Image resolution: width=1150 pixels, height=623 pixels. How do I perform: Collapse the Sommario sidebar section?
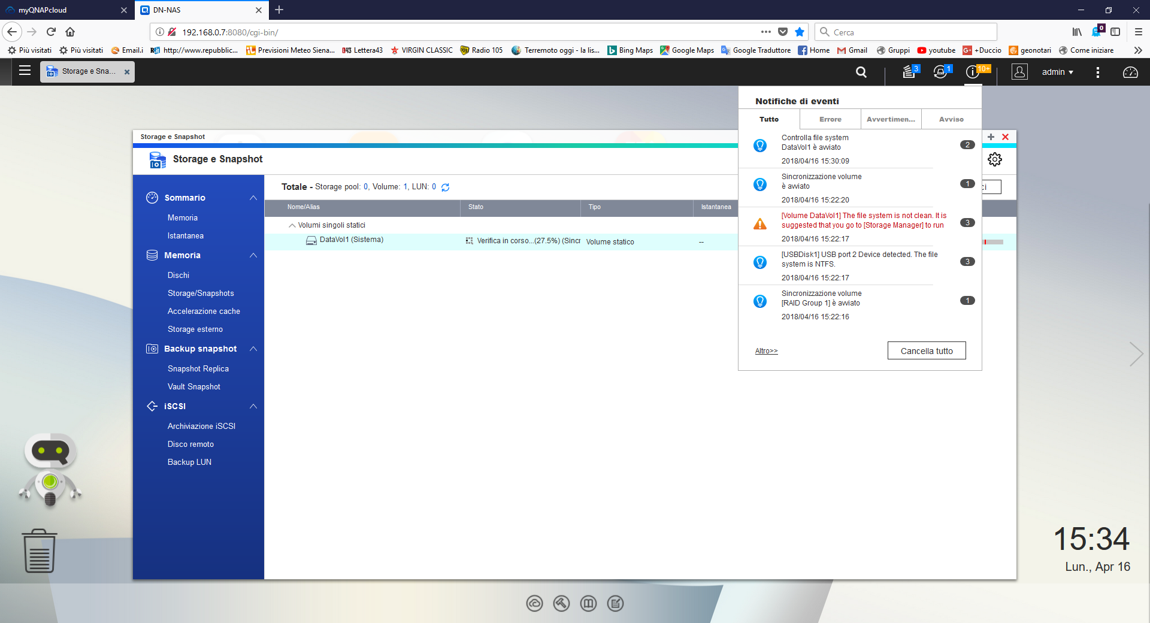pos(253,198)
